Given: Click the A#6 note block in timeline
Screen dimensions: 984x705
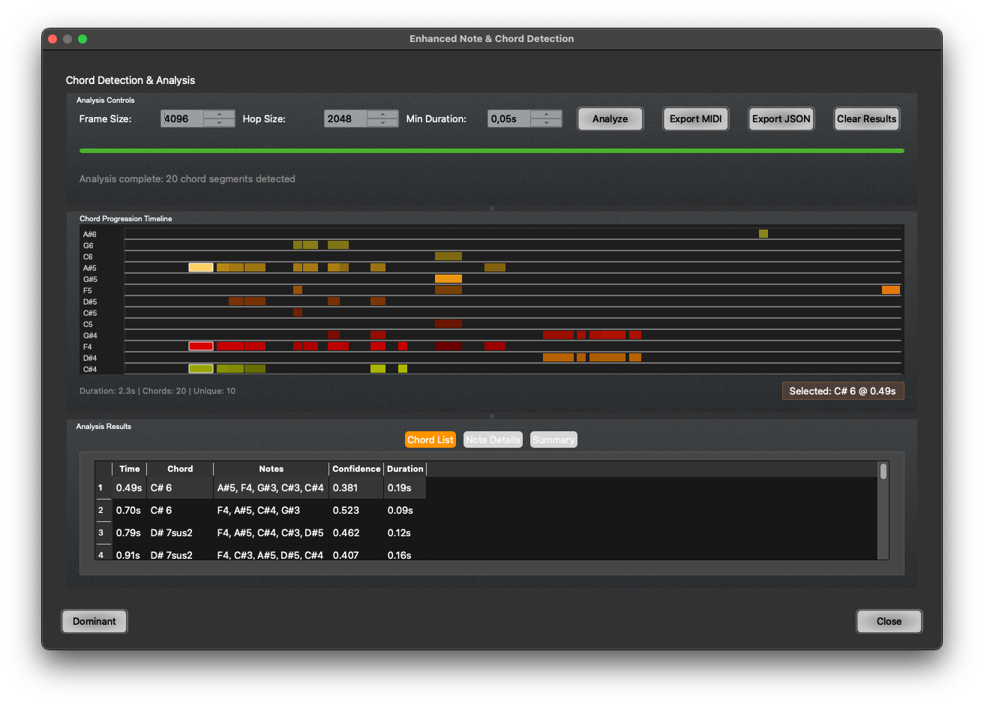Looking at the screenshot, I should coord(763,234).
